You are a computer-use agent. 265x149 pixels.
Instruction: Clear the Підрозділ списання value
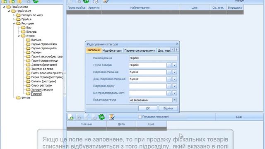(x=174, y=72)
